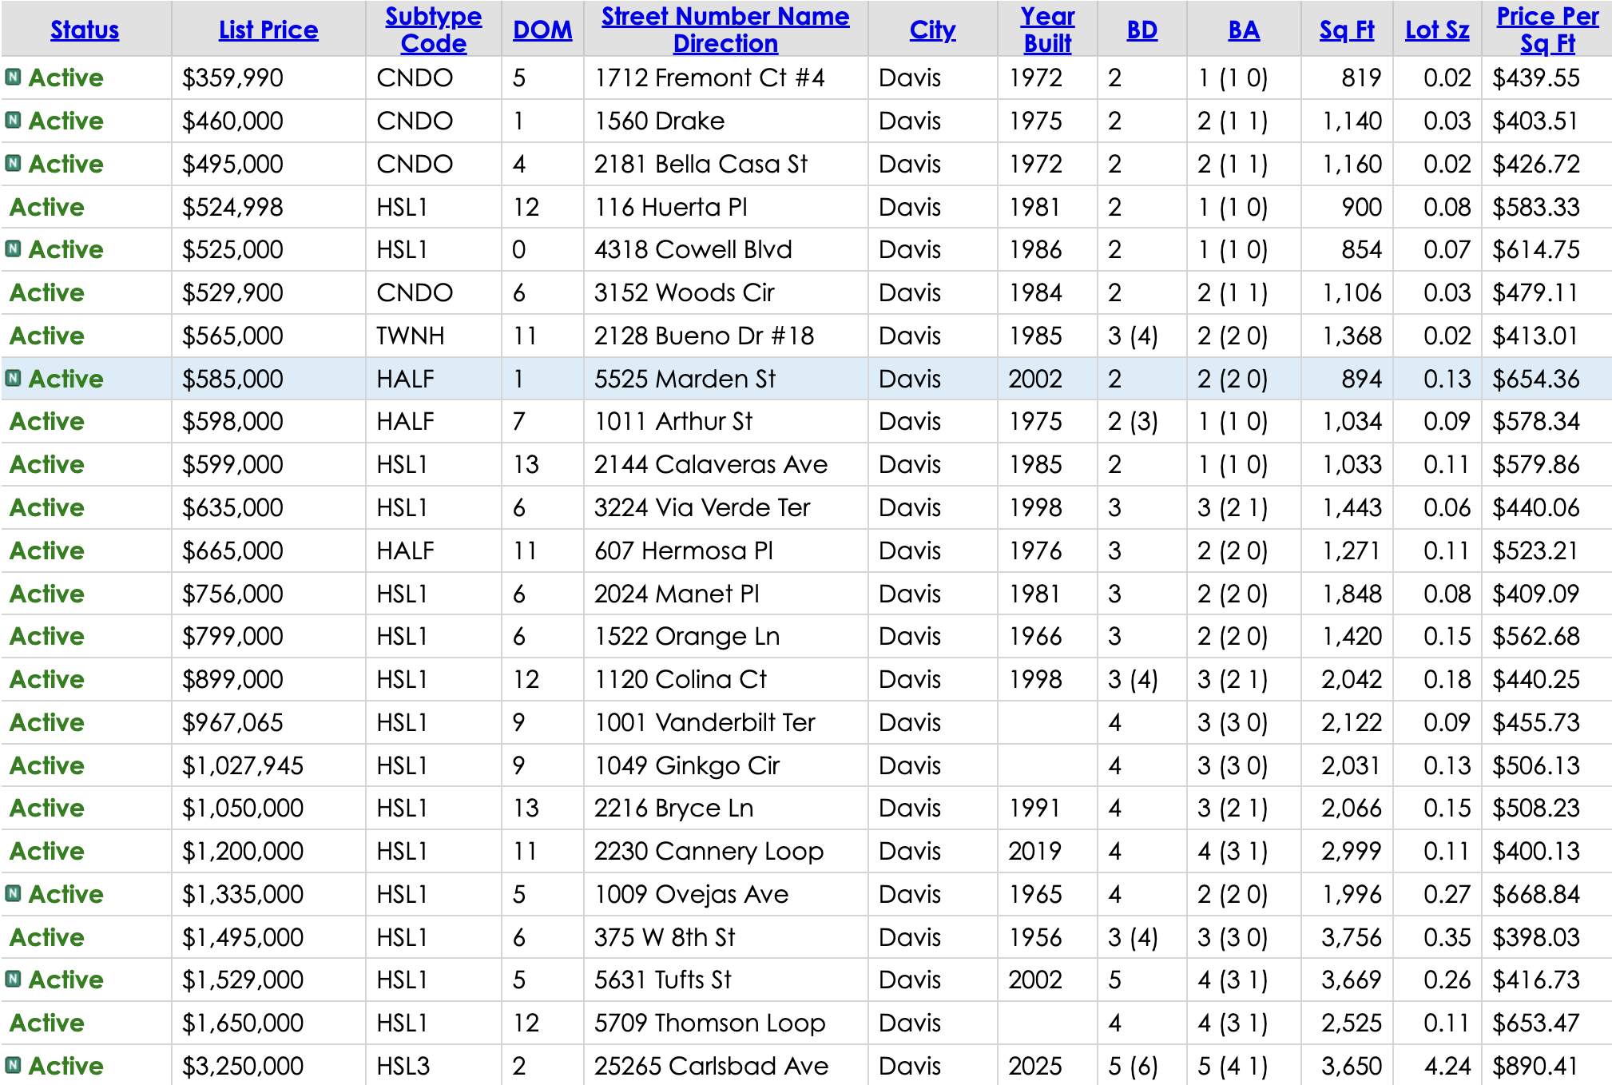This screenshot has height=1085, width=1612.
Task: Click the new-listing icon for 1009 Ovejas Ave
Action: pyautogui.click(x=13, y=893)
